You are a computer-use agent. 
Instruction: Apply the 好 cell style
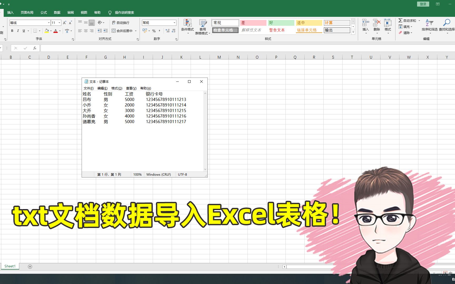pos(281,23)
